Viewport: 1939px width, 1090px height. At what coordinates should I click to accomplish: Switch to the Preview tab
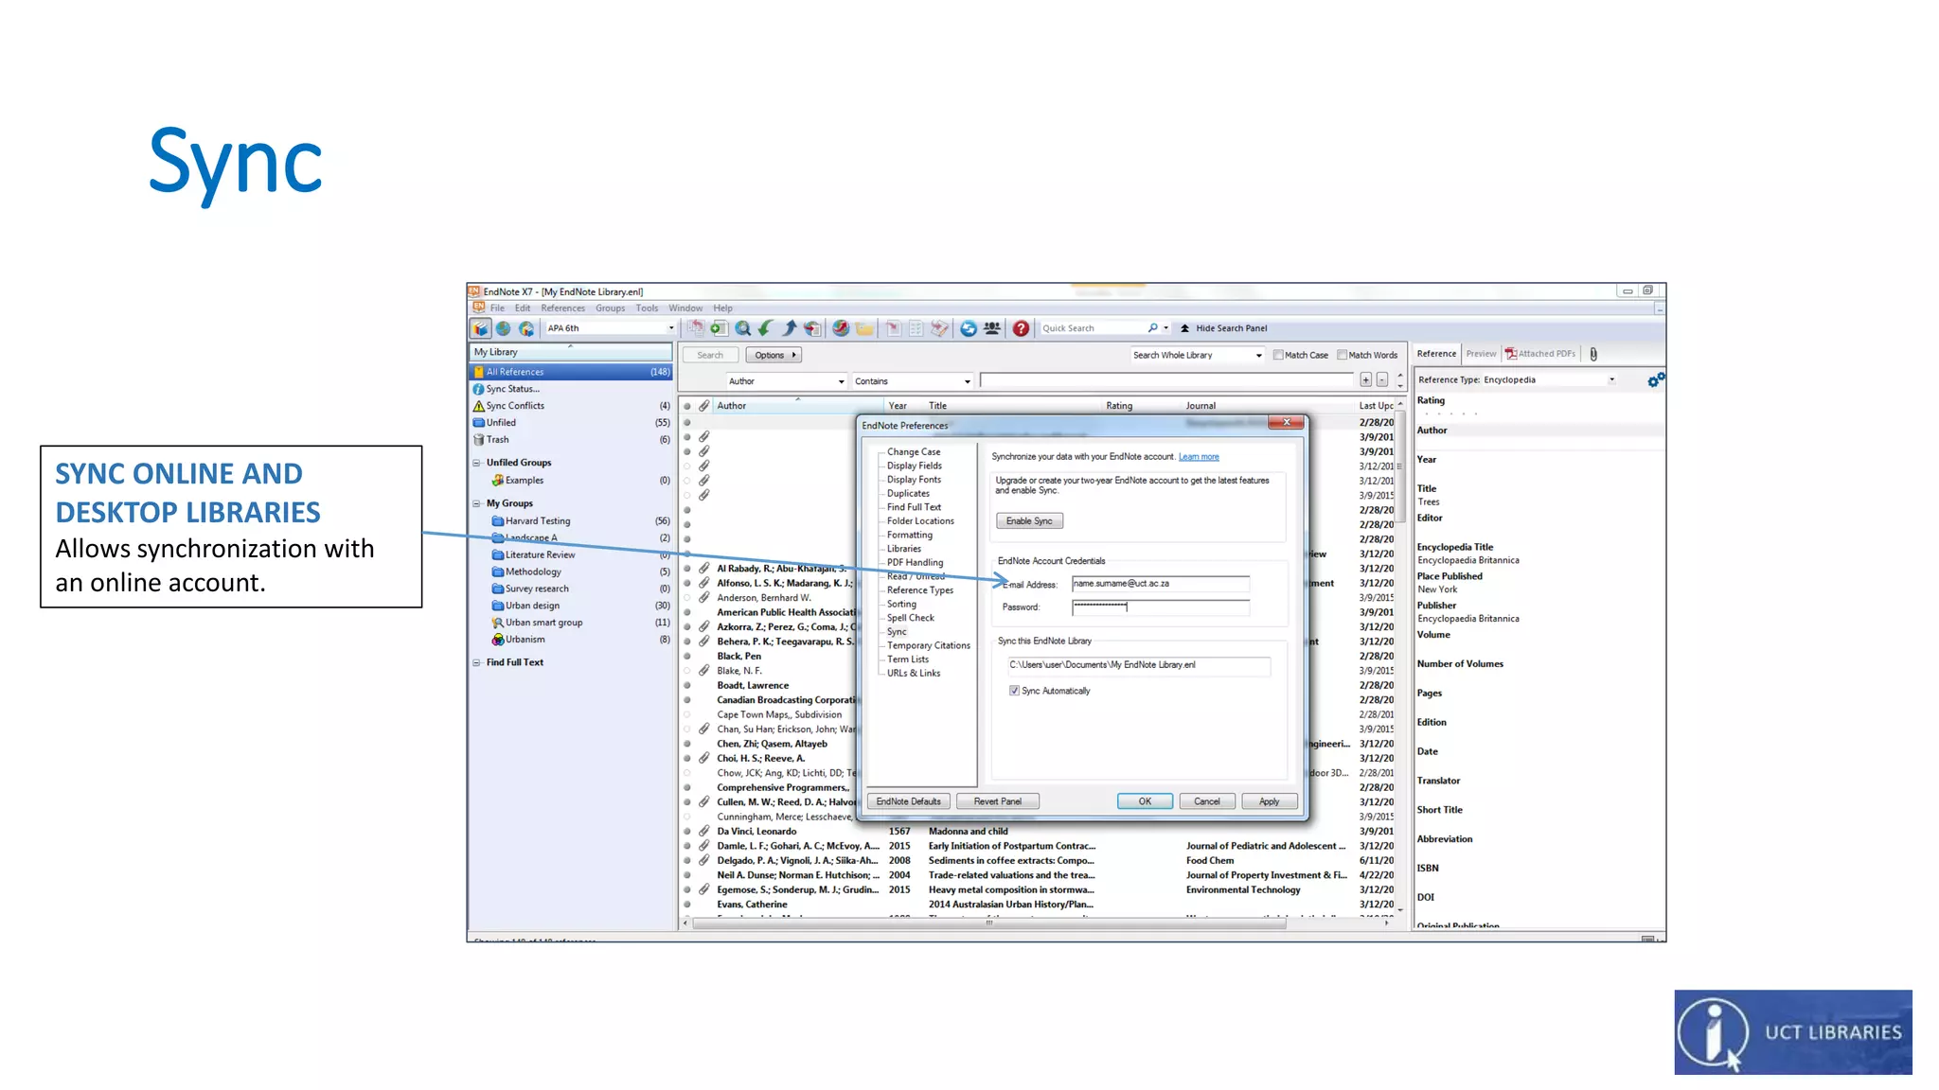[x=1481, y=354]
